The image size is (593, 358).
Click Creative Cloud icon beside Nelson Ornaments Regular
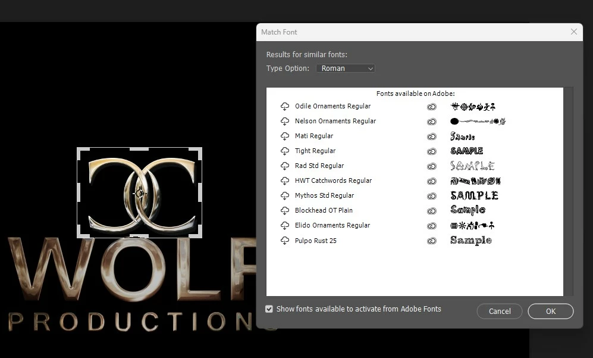click(431, 122)
